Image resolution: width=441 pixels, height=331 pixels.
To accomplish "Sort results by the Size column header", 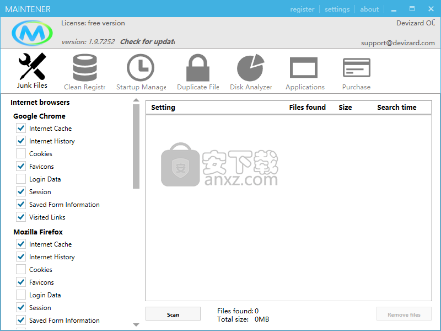I will pyautogui.click(x=345, y=108).
